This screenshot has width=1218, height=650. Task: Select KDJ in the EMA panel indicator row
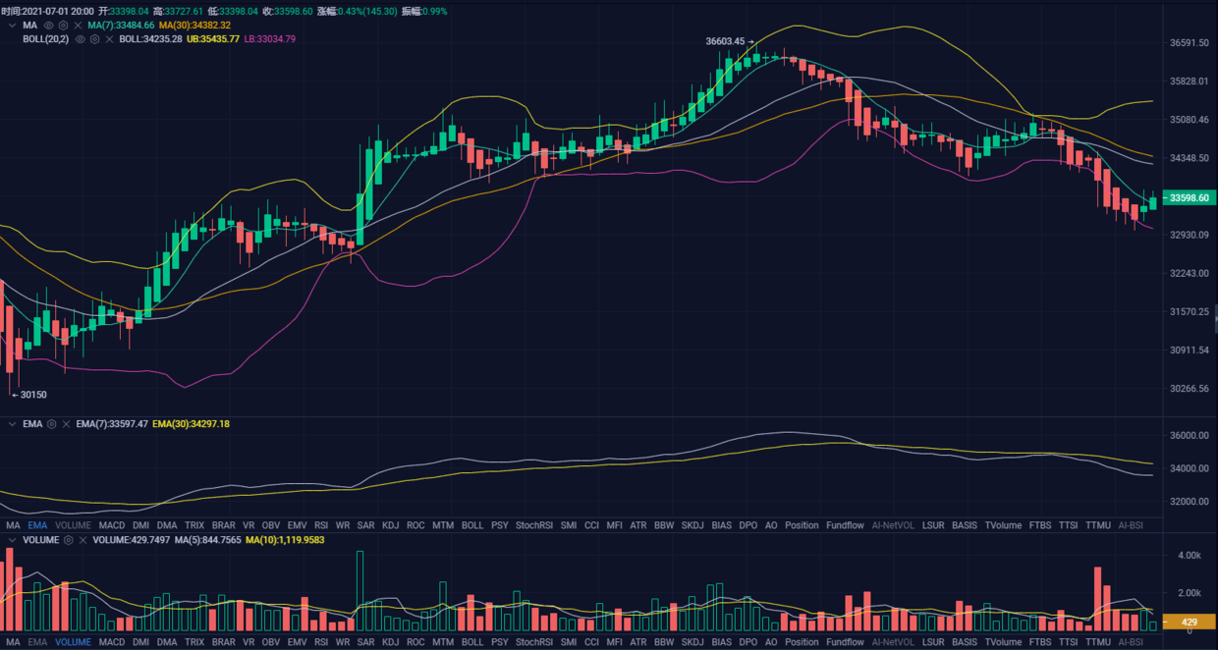click(x=390, y=525)
